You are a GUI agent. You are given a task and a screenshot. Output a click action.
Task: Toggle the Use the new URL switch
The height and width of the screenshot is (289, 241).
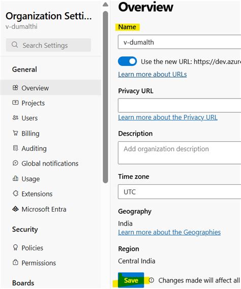coord(127,61)
